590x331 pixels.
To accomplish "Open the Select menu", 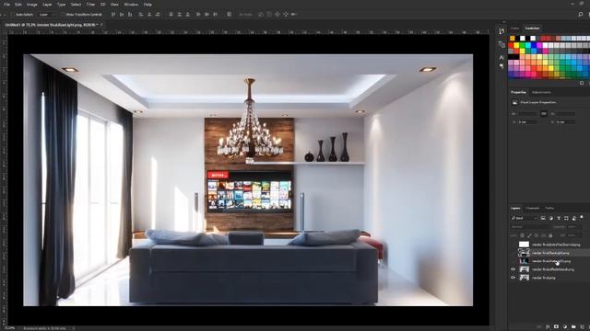I will 76,5.
